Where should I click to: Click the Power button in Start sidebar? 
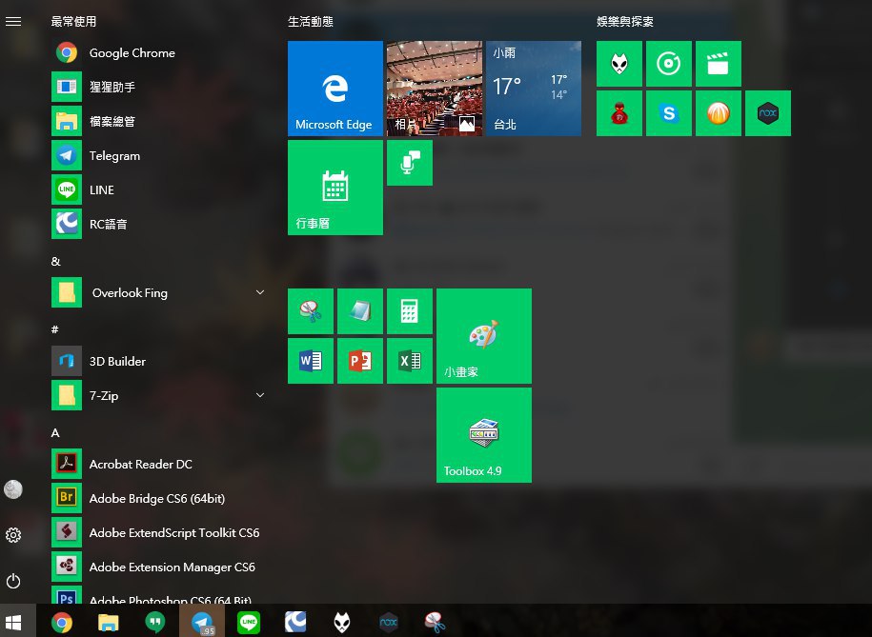pos(13,582)
